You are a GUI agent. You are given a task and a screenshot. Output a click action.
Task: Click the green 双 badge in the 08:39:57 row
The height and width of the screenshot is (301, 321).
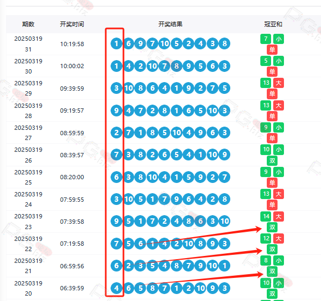272,160
